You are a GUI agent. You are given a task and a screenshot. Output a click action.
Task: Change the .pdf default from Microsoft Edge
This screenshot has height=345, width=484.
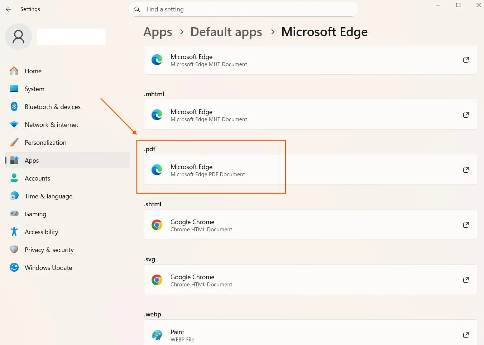[310, 170]
